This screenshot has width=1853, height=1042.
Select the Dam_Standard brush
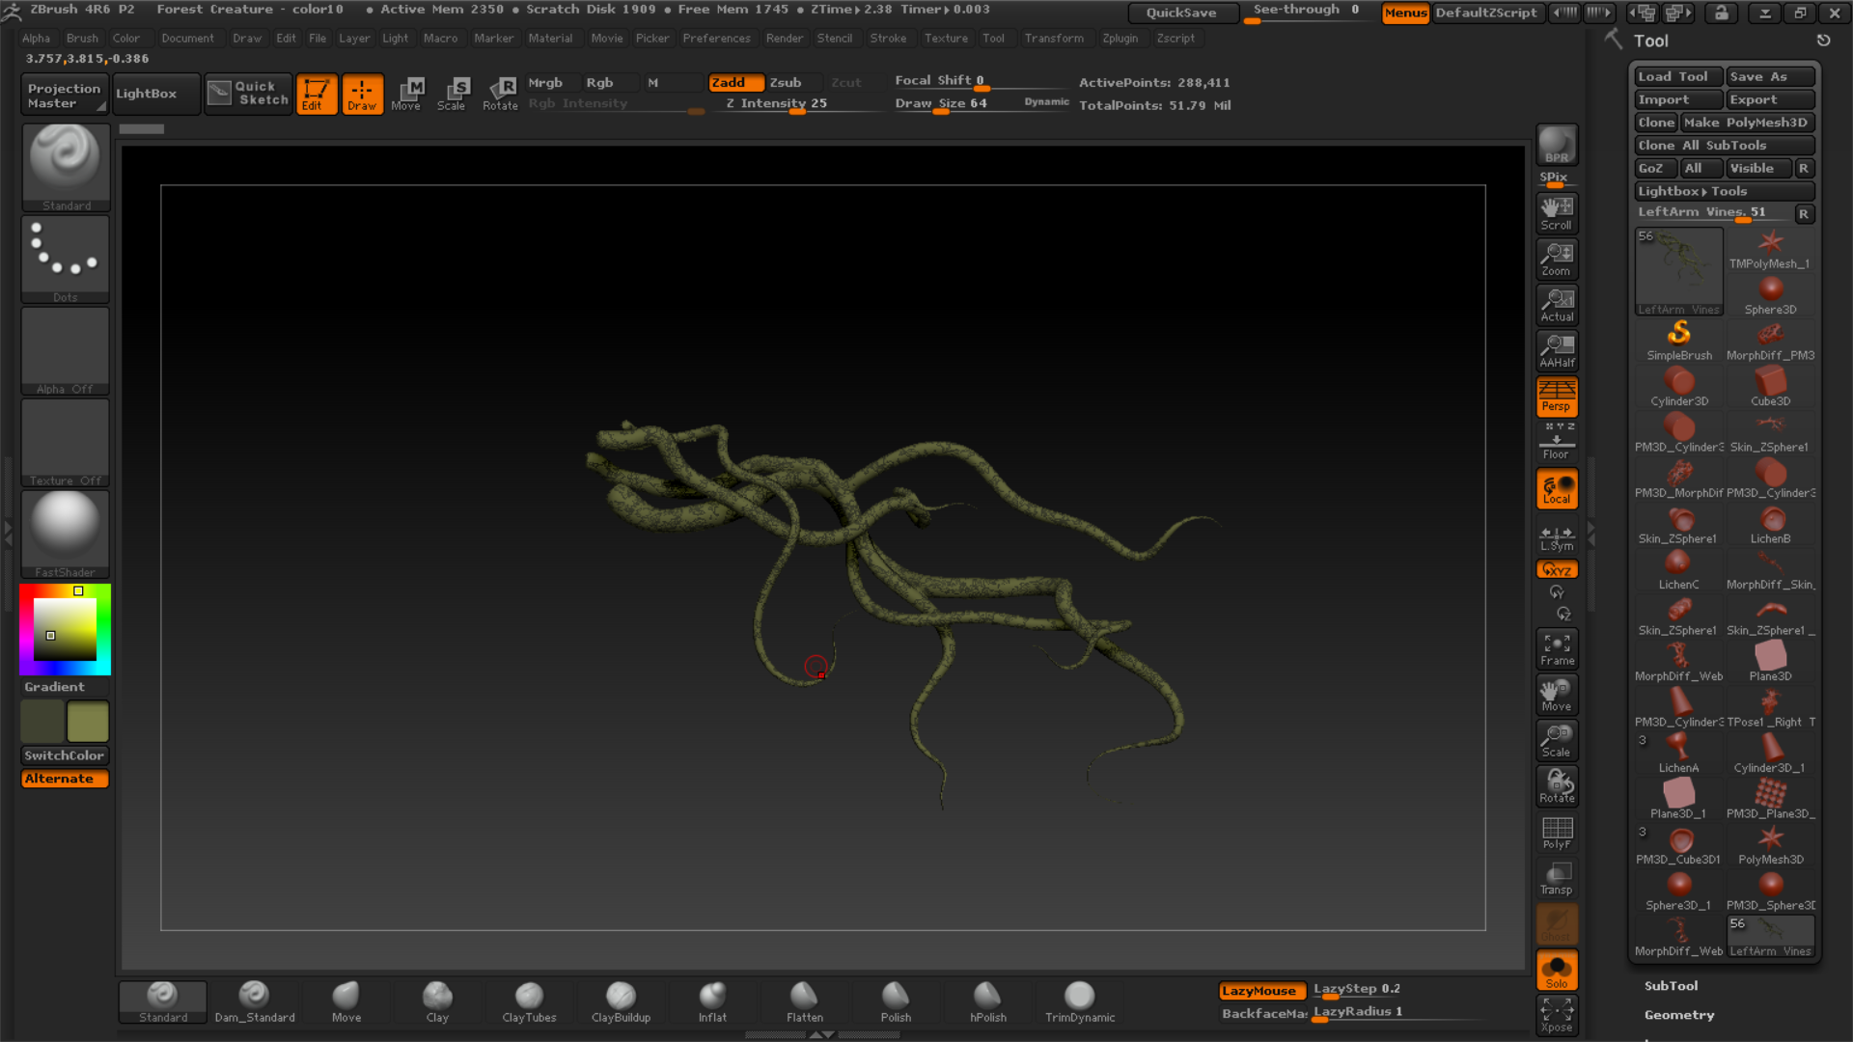(x=255, y=1001)
